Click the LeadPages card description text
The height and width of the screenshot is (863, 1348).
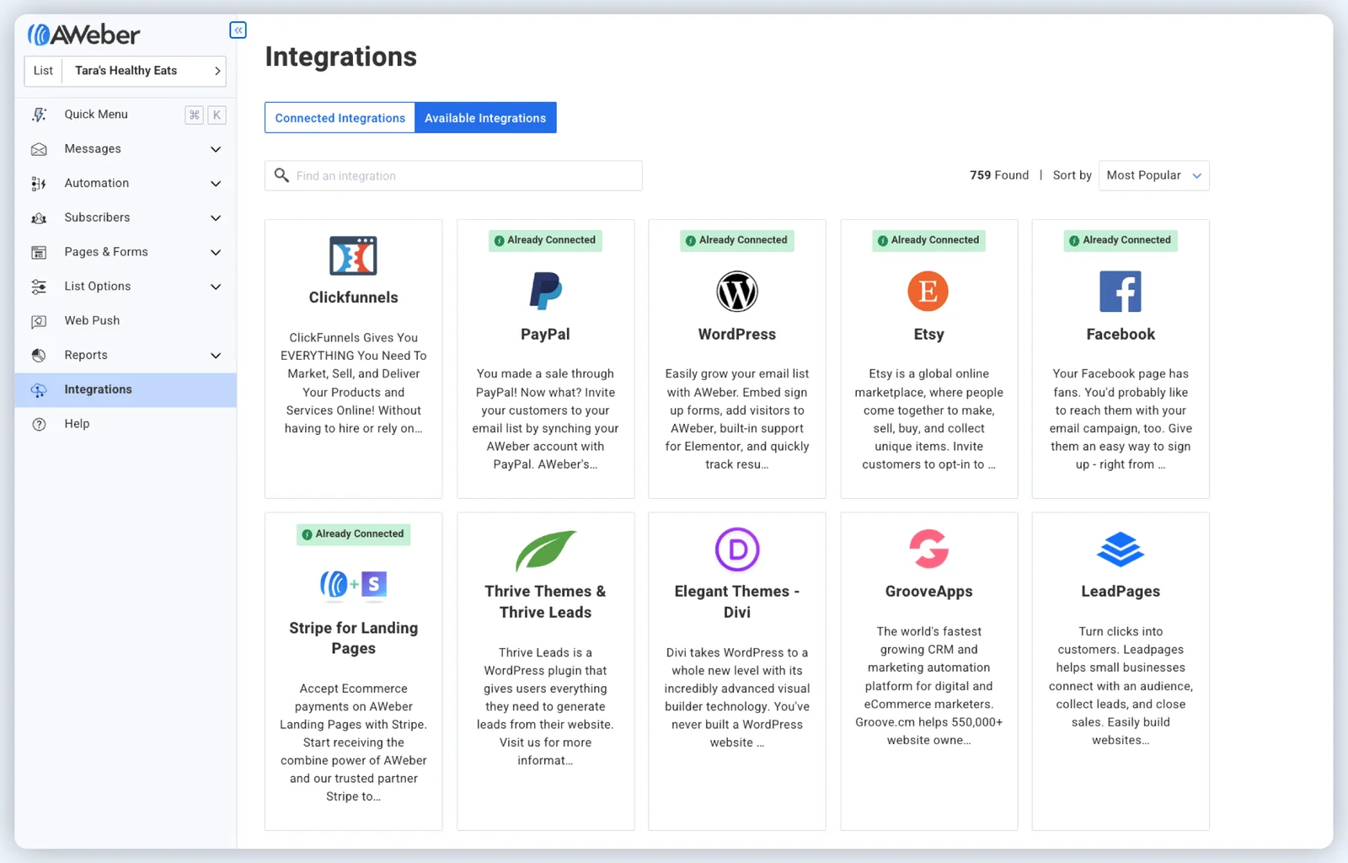tap(1121, 686)
